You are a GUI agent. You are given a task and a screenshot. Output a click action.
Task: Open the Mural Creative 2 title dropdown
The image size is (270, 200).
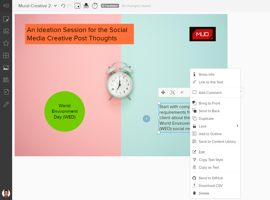click(x=55, y=6)
